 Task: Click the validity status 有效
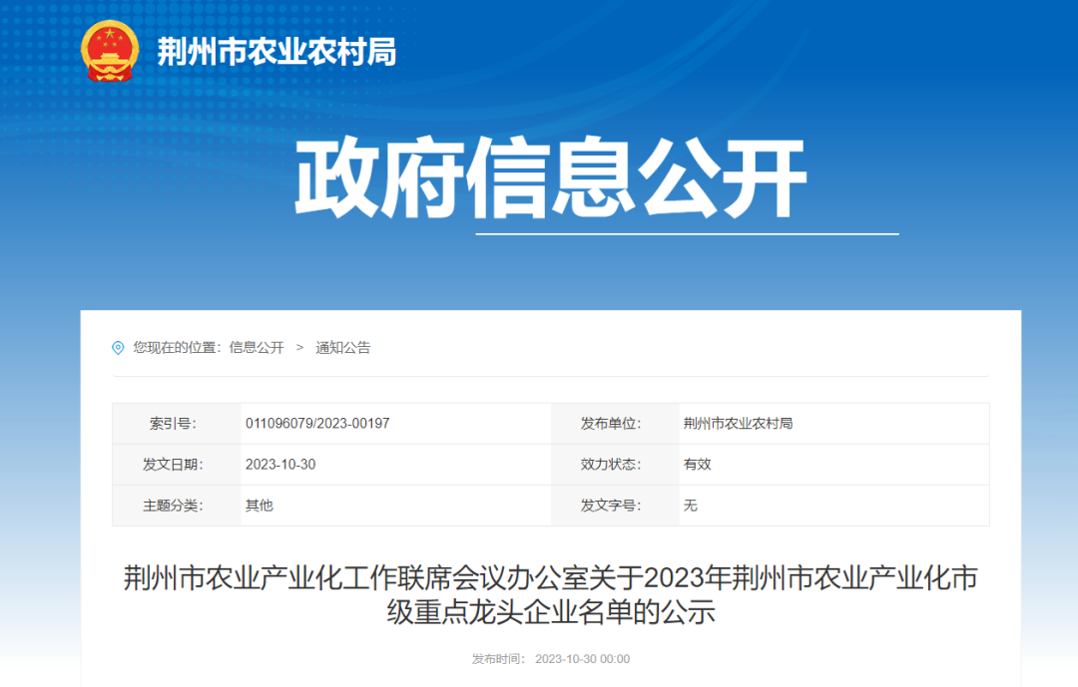coord(699,464)
